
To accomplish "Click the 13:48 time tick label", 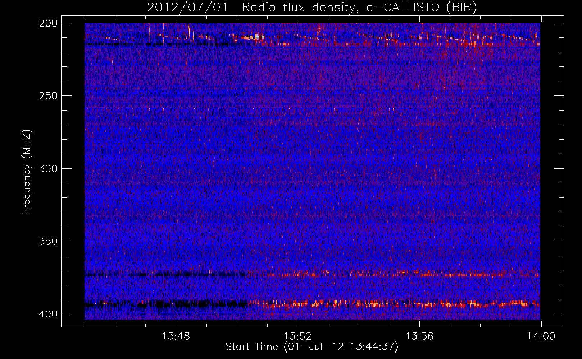I will click(x=176, y=336).
